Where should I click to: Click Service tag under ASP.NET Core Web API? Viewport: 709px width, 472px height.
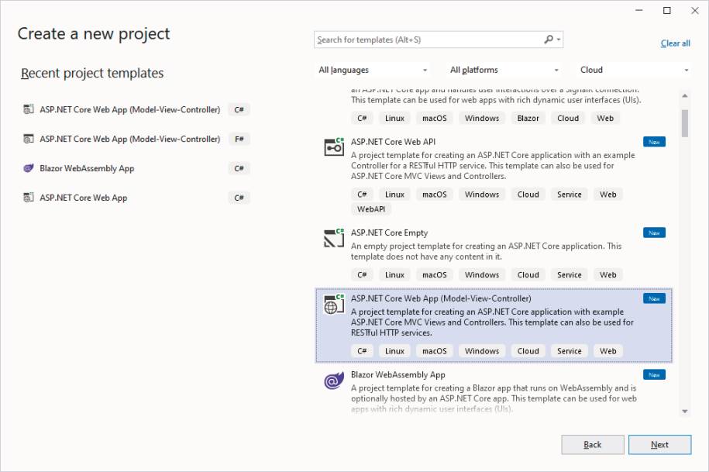[570, 195]
